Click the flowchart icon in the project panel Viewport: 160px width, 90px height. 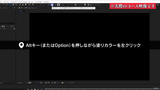point(14,29)
